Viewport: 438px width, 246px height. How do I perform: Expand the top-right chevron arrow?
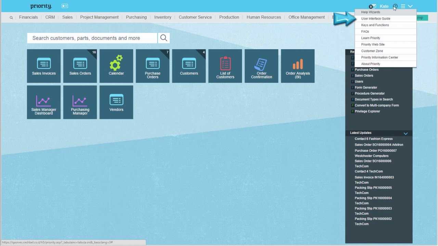[410, 6]
